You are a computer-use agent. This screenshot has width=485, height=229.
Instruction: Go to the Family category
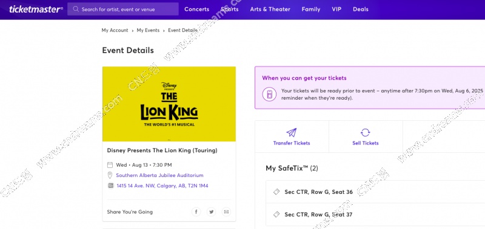[311, 9]
